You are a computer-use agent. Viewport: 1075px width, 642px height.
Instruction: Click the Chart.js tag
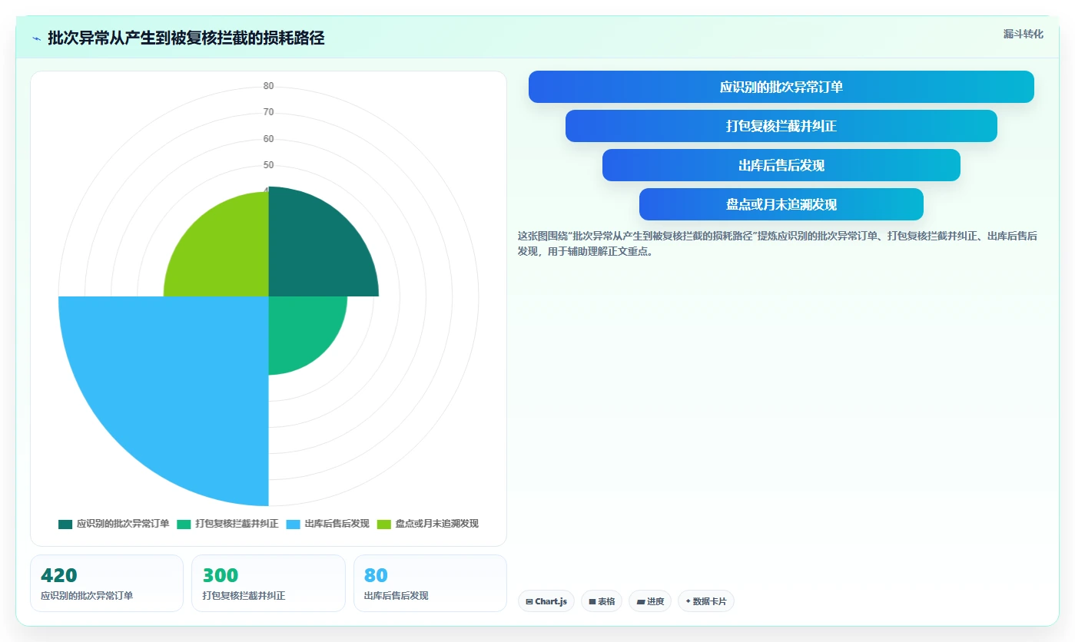pyautogui.click(x=546, y=601)
